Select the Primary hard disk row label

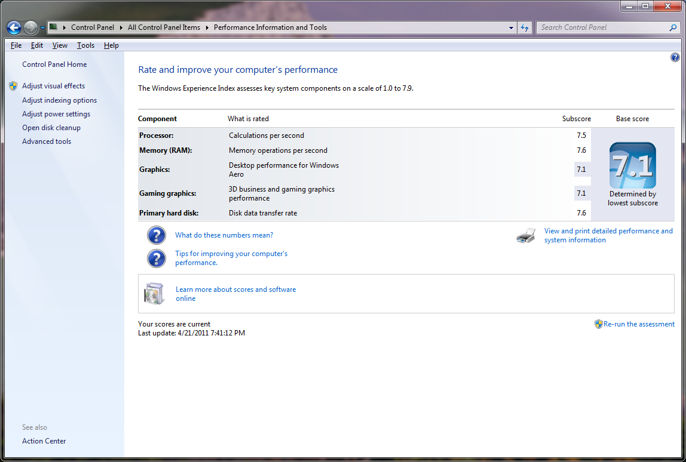tap(169, 213)
